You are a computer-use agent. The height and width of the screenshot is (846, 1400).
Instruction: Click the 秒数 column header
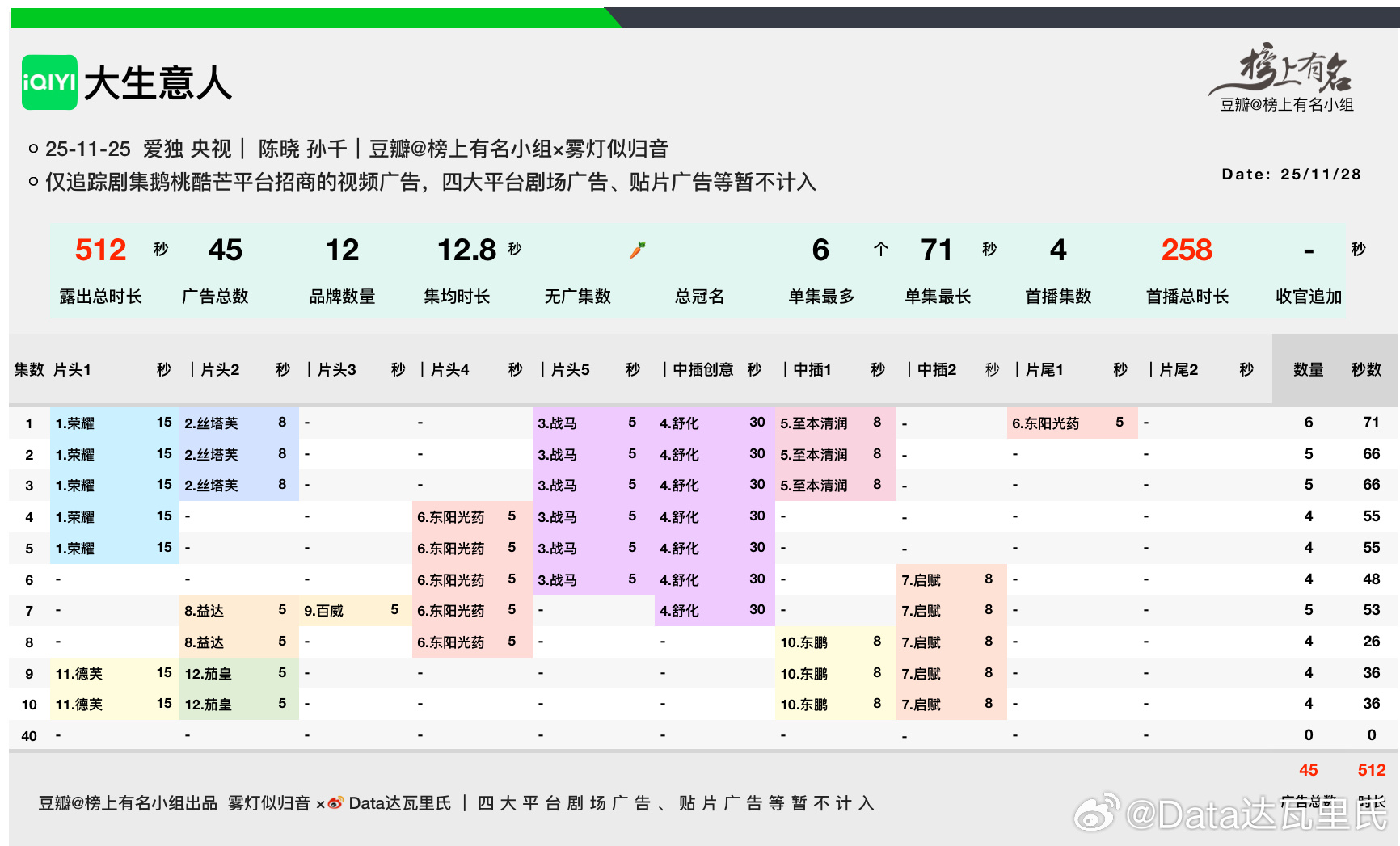(x=1367, y=369)
